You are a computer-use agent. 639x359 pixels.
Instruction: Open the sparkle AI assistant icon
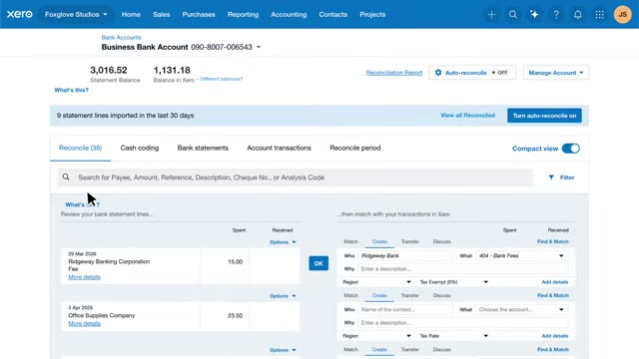click(534, 15)
